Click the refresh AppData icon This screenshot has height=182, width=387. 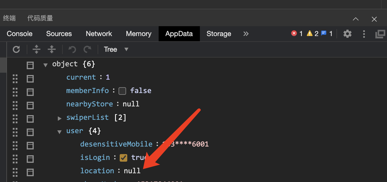coord(16,49)
